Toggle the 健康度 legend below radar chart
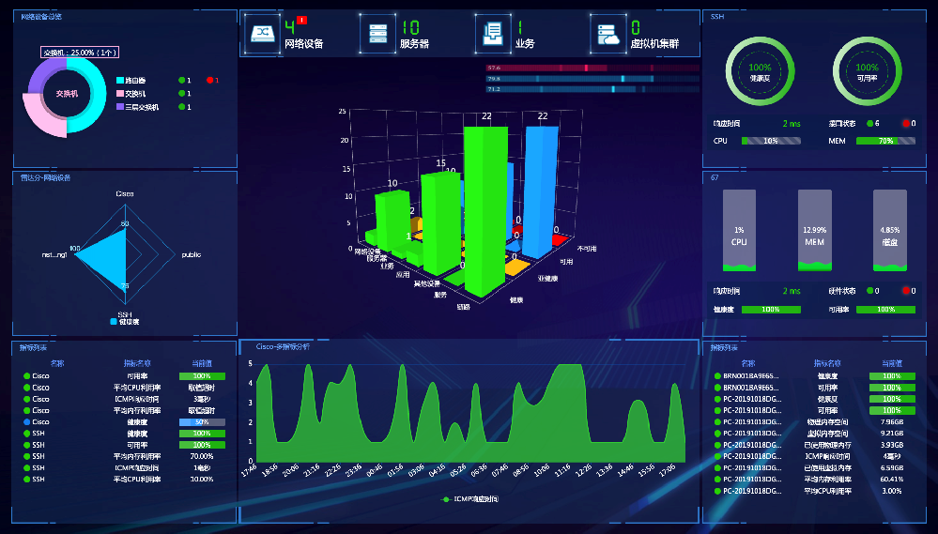This screenshot has width=938, height=534. [x=125, y=322]
